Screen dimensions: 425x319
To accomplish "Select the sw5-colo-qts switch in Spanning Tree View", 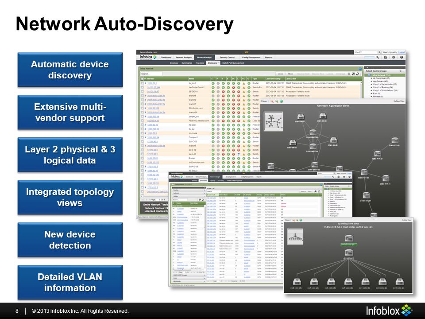I will click(348, 283).
